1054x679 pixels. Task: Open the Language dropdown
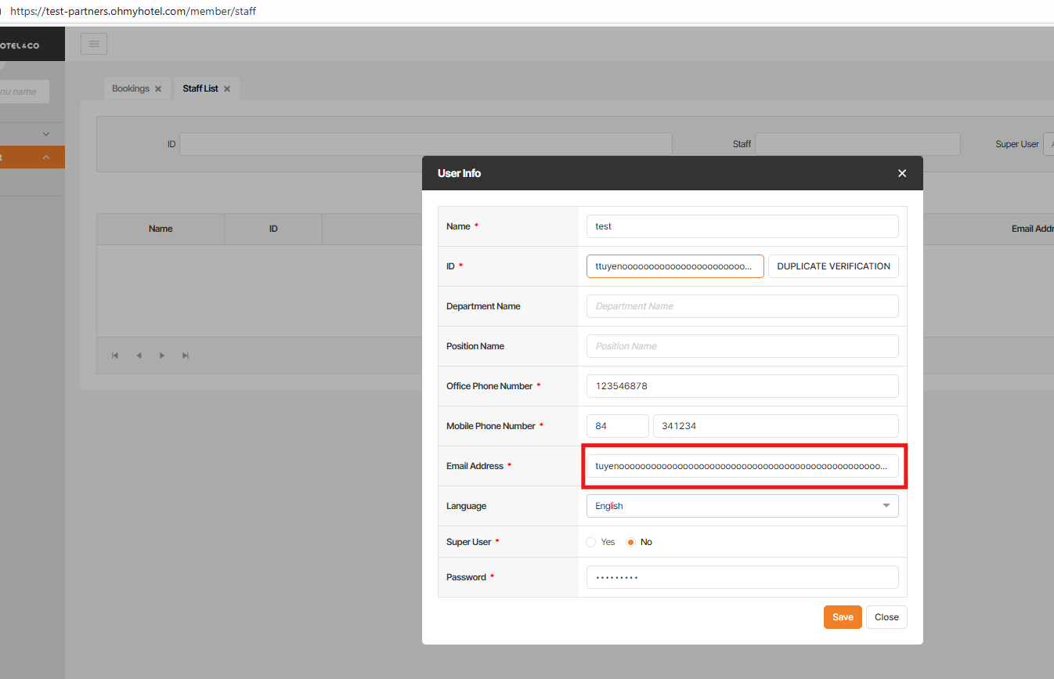point(742,506)
